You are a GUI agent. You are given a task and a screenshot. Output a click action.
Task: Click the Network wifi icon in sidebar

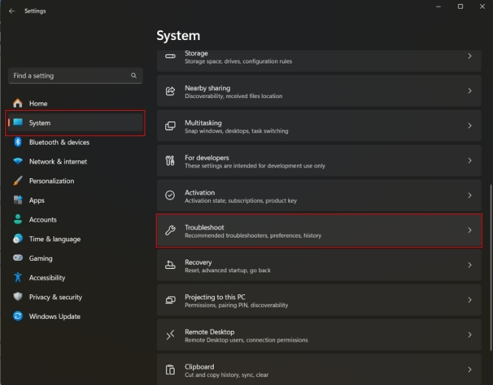18,161
